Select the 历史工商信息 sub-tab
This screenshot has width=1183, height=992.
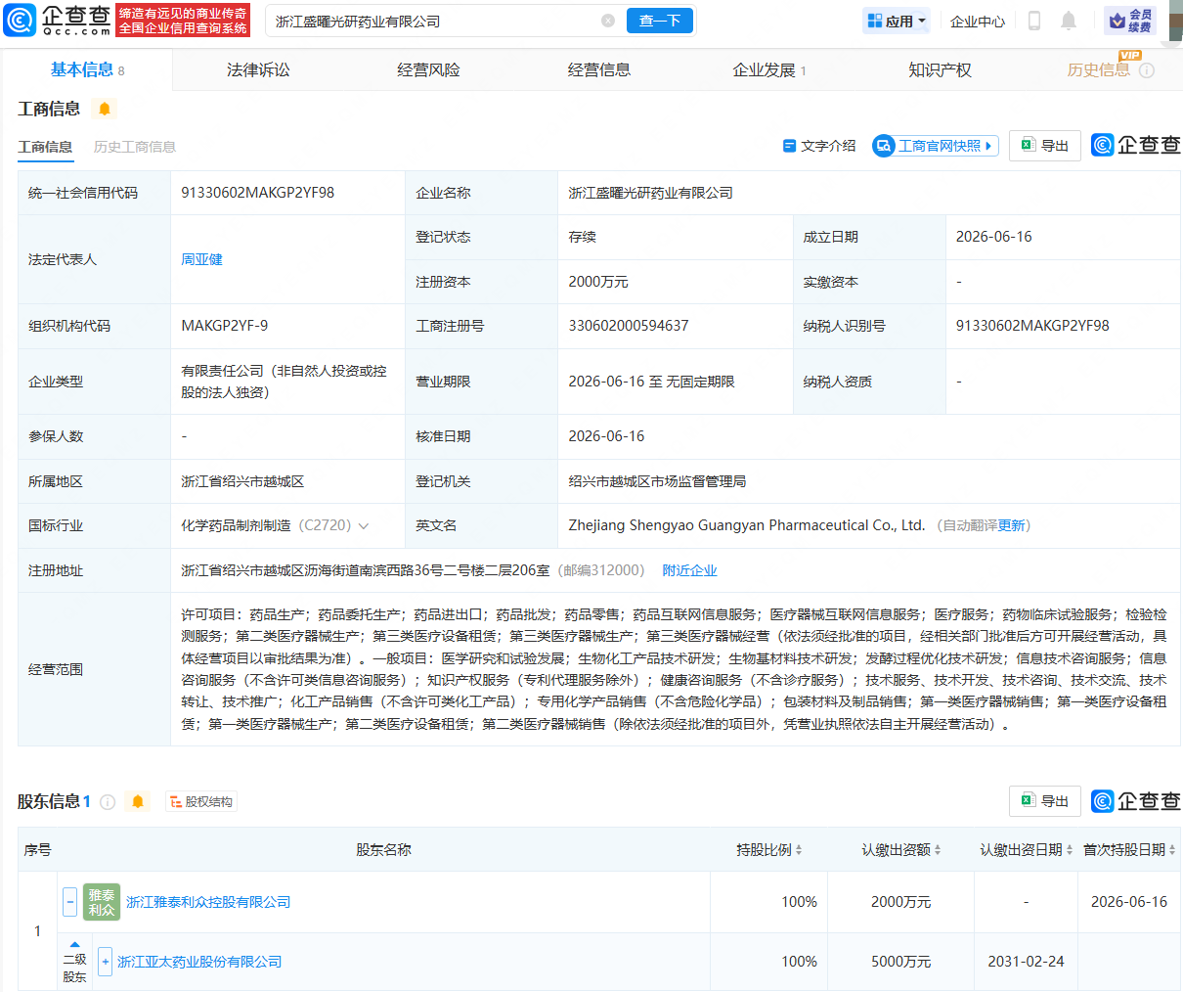[x=135, y=147]
